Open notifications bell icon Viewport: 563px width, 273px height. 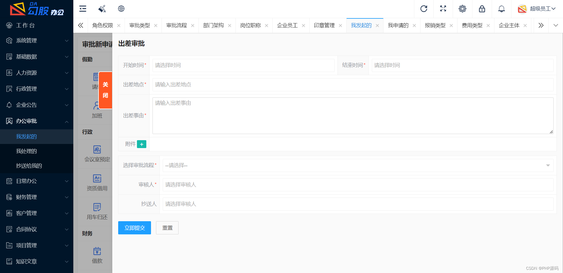pyautogui.click(x=501, y=9)
